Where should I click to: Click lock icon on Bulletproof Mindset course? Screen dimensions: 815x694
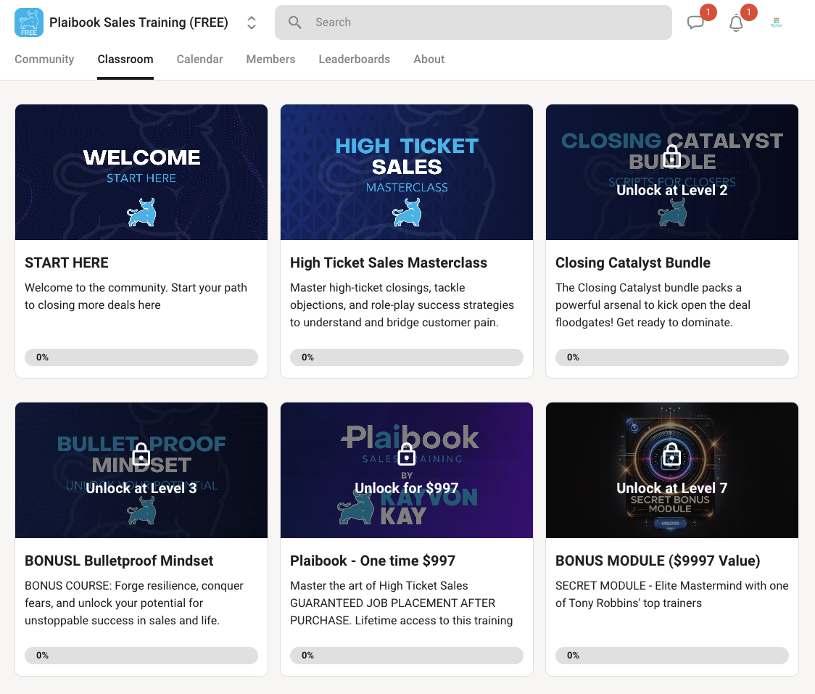click(141, 455)
